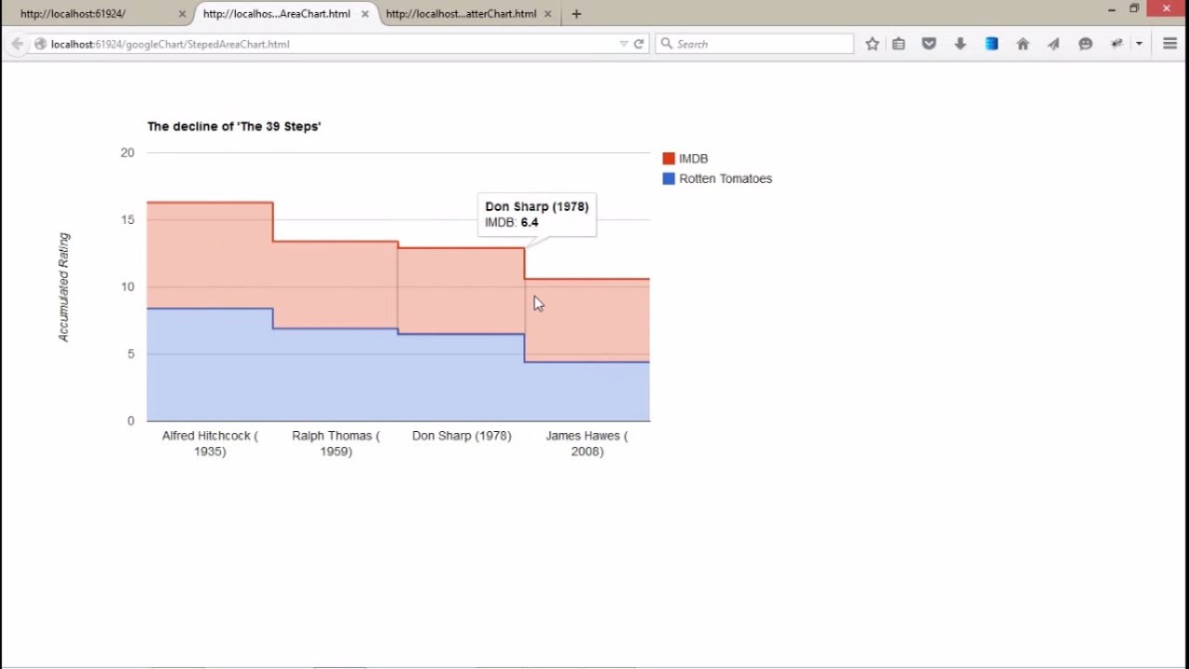This screenshot has width=1189, height=669.
Task: Click the Alfred Hitchcock (1935) axis label
Action: [210, 443]
